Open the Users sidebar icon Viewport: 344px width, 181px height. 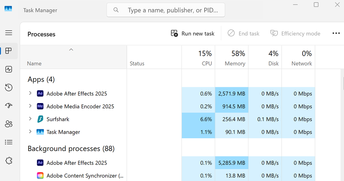[9, 124]
